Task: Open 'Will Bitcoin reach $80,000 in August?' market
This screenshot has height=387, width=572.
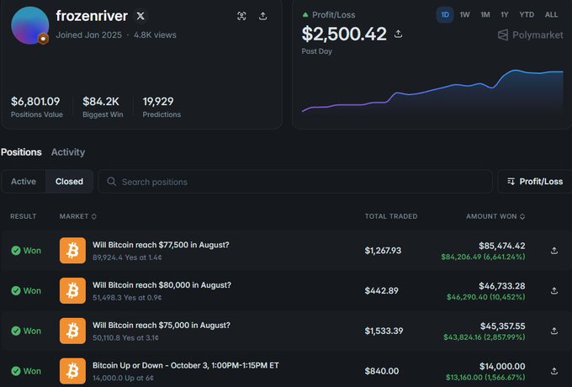Action: coord(162,285)
